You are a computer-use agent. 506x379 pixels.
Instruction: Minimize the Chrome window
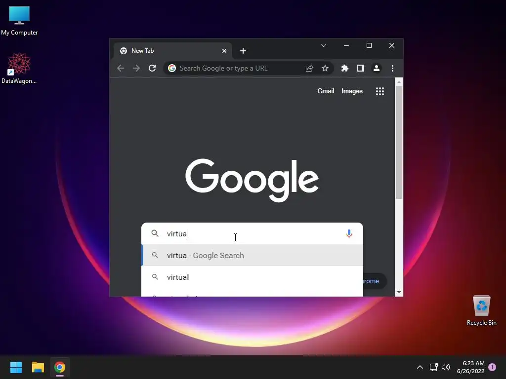click(x=346, y=45)
